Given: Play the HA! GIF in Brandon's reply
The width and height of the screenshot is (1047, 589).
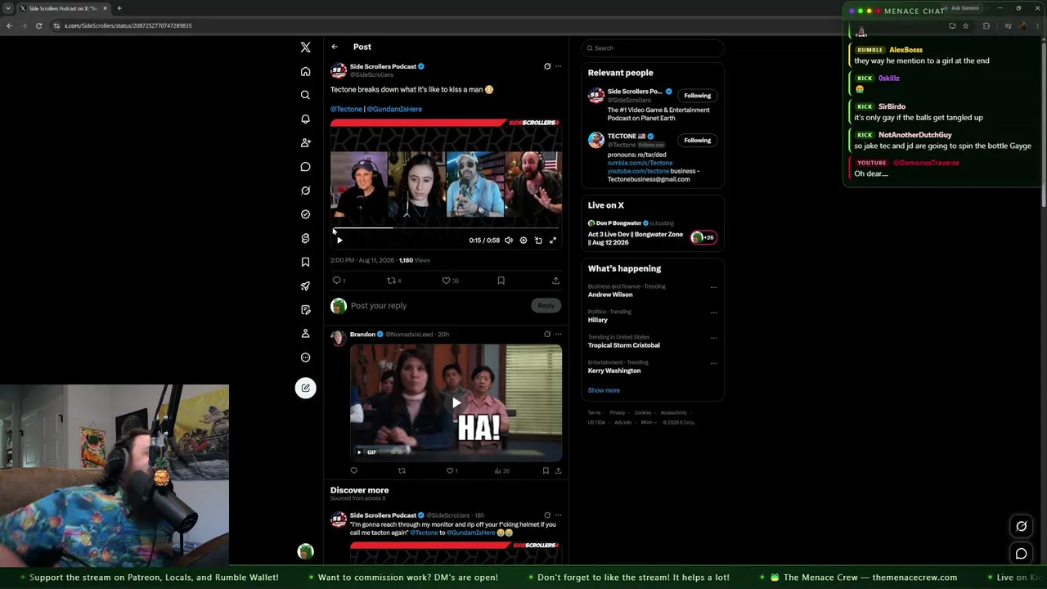Looking at the screenshot, I should tap(456, 402).
